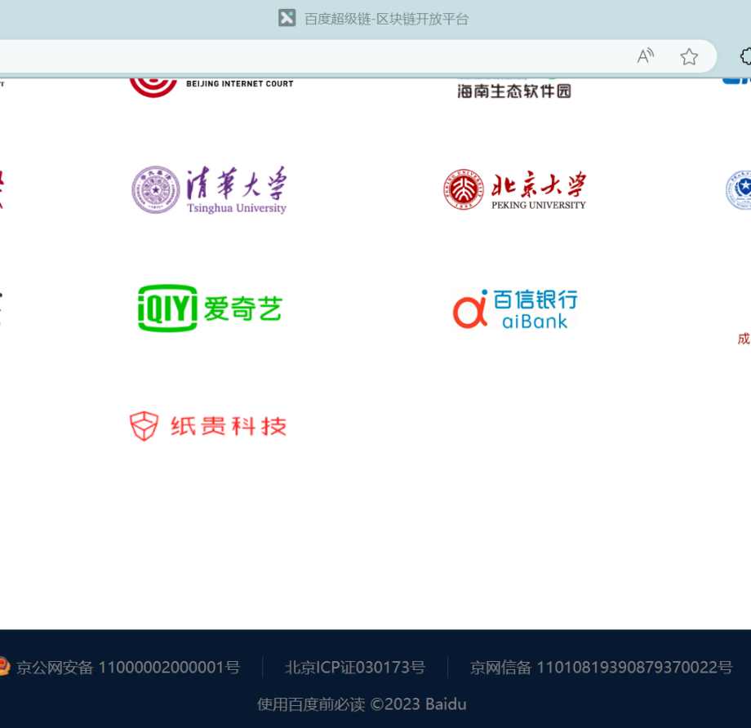Screen dimensions: 751x728
Task: Select the red Peking University seal emblem
Action: tap(463, 189)
